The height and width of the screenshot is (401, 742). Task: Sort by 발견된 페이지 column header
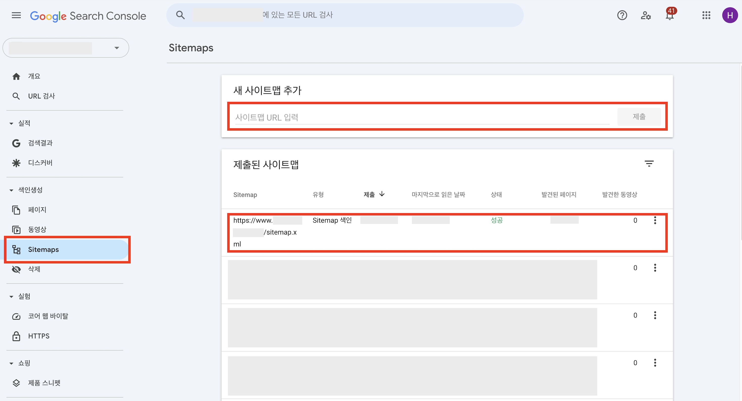point(559,195)
